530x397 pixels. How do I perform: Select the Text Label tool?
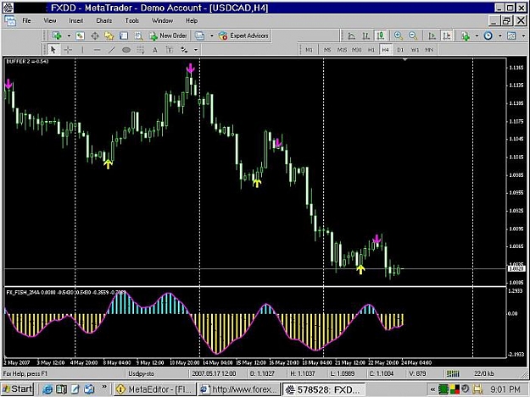point(170,50)
